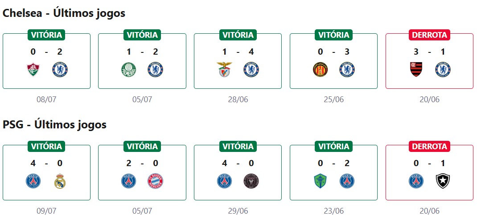Click PSG crest in the 09/07 match
Image resolution: width=477 pixels, height=215 pixels.
(x=33, y=181)
